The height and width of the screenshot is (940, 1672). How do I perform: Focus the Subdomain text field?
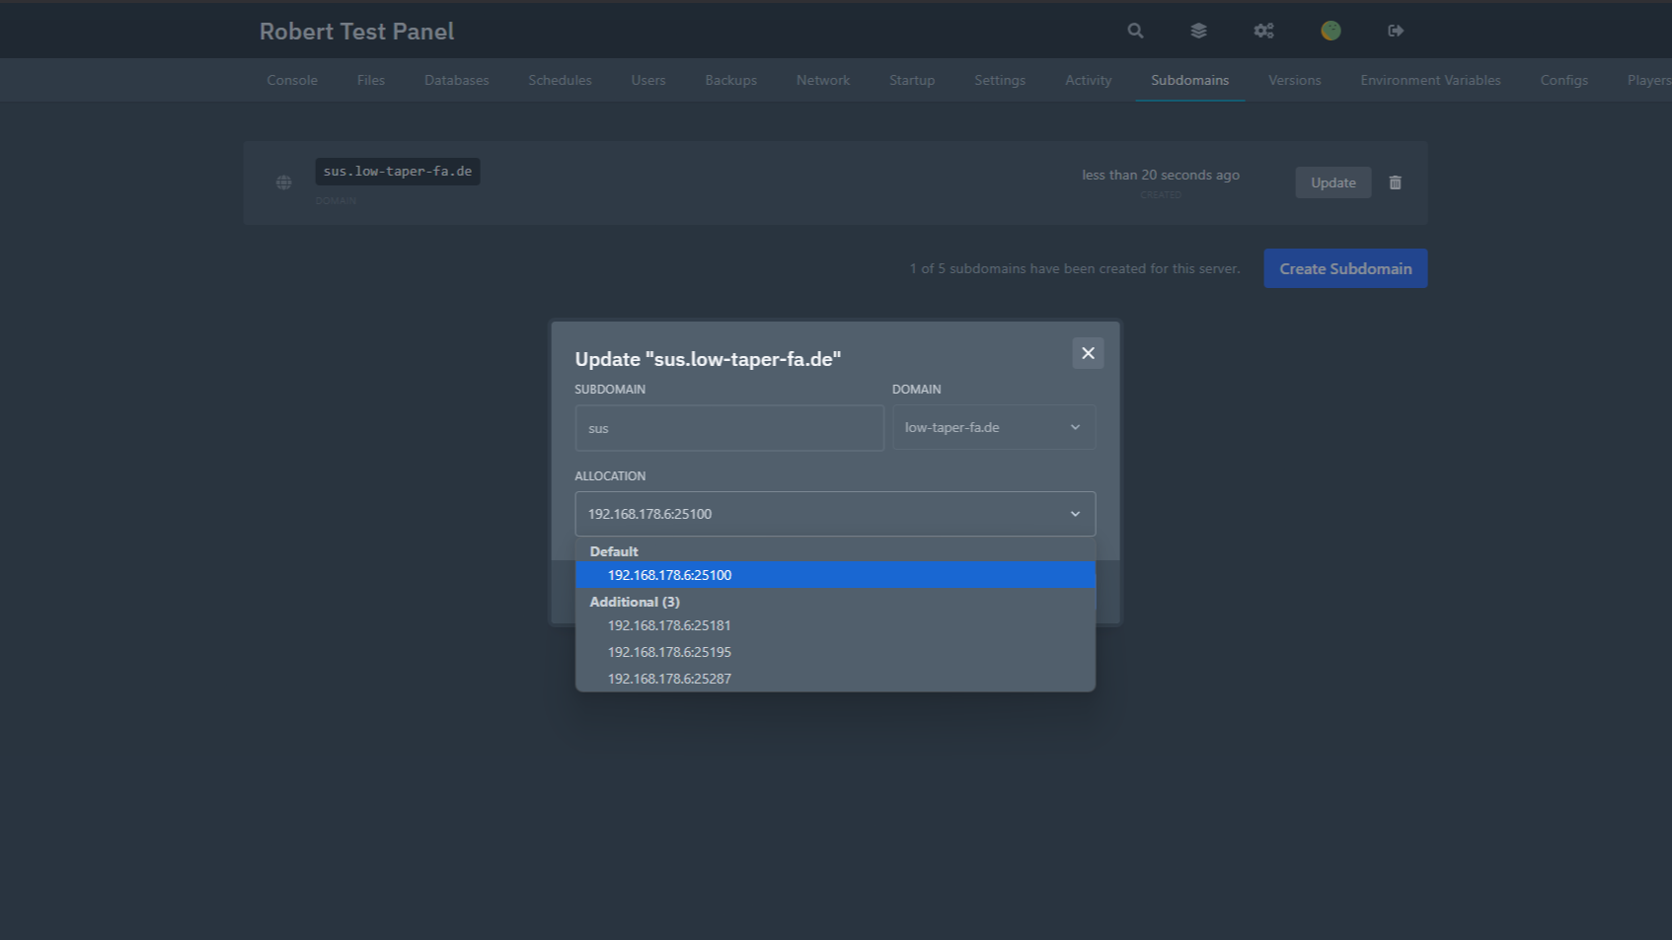729,428
